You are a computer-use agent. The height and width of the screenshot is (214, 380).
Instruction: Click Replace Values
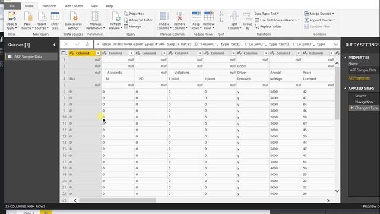(x=268, y=26)
